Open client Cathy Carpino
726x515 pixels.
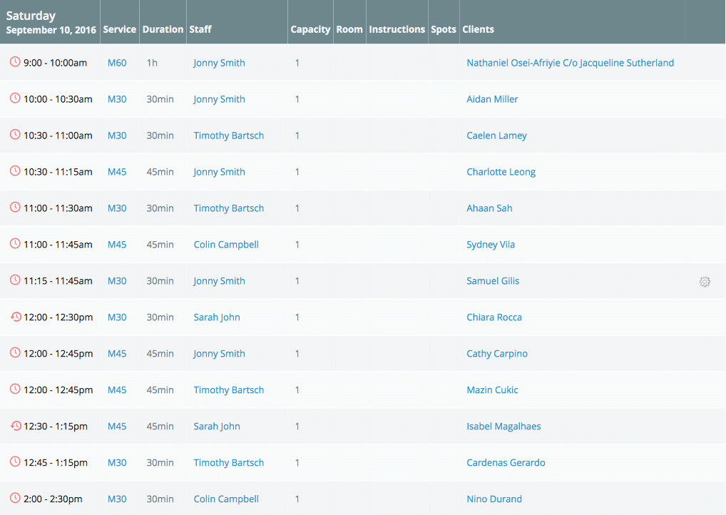(497, 354)
